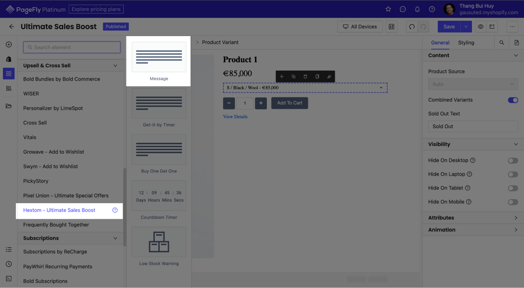Toggle Hide On Mobile switch
Screen dimensions: 524x288
[x=513, y=202]
